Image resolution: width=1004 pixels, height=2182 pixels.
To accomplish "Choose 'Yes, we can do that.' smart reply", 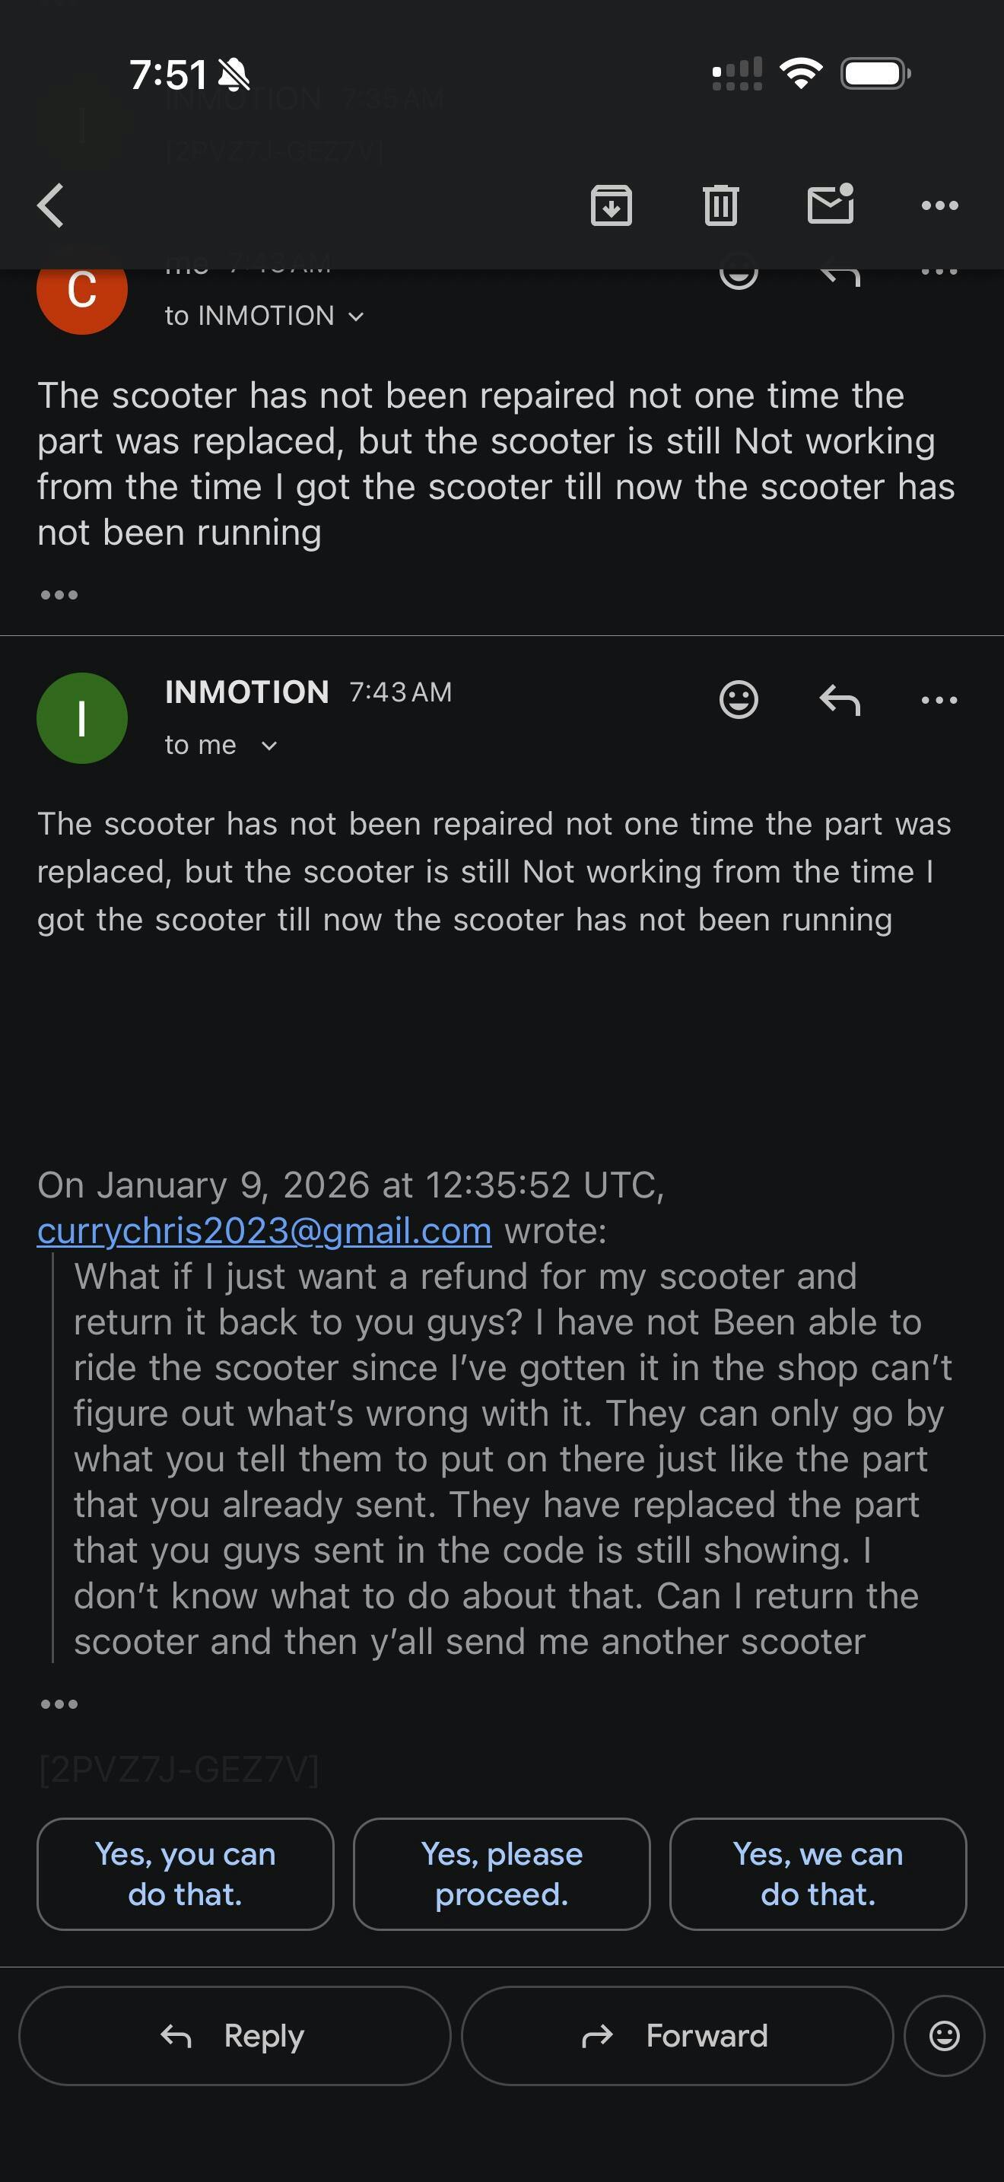I will tap(818, 1874).
